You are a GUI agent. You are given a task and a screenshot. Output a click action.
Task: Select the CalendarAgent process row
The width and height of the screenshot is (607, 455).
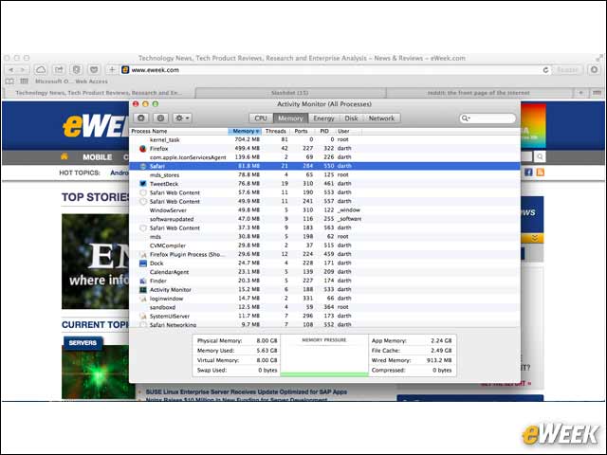pos(324,272)
